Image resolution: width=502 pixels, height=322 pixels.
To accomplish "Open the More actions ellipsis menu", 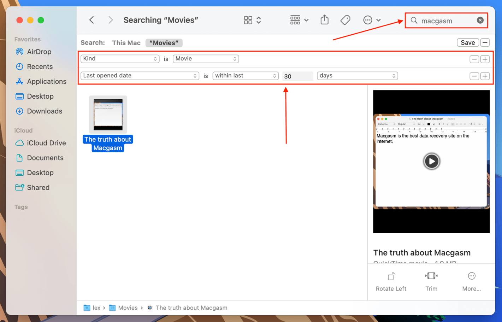I will [x=372, y=20].
